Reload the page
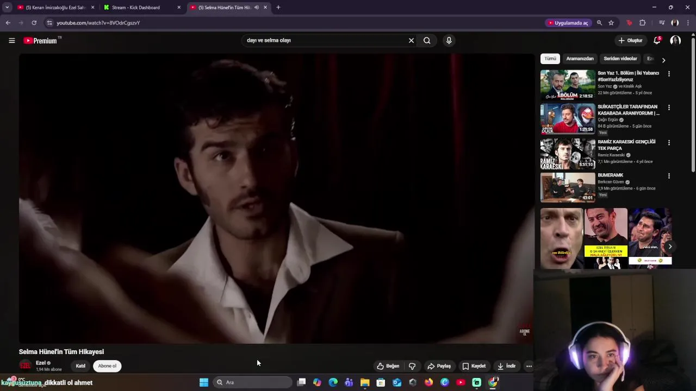 [x=34, y=23]
